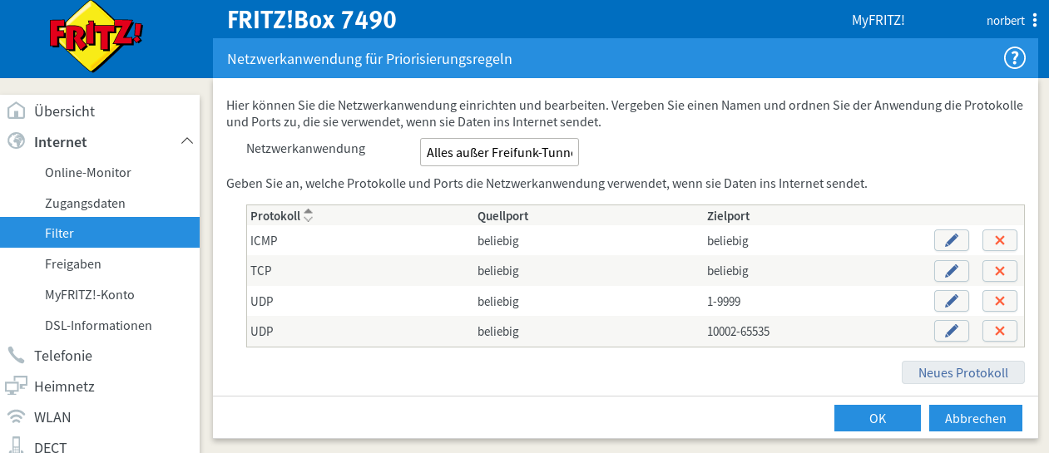This screenshot has width=1049, height=453.
Task: Delete the UDP 10002-65535 rule
Action: pos(1000,331)
